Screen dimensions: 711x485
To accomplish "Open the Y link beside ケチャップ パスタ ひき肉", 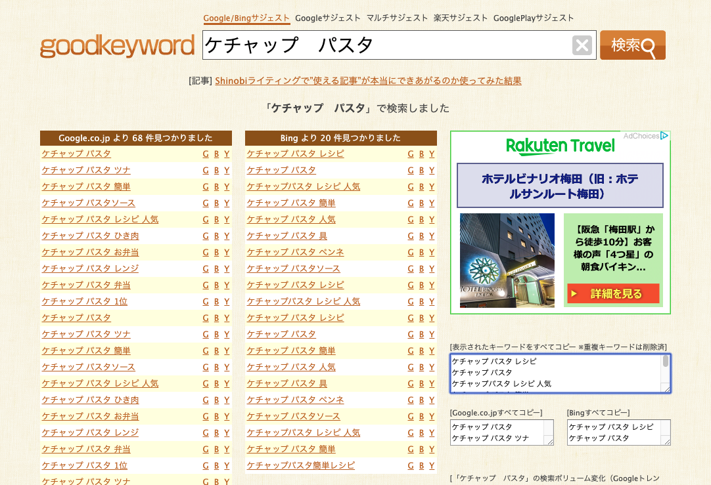I will [x=226, y=235].
